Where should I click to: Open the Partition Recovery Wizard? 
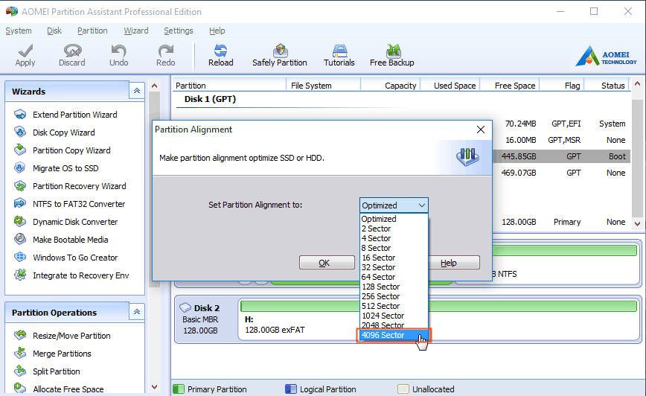pyautogui.click(x=80, y=186)
